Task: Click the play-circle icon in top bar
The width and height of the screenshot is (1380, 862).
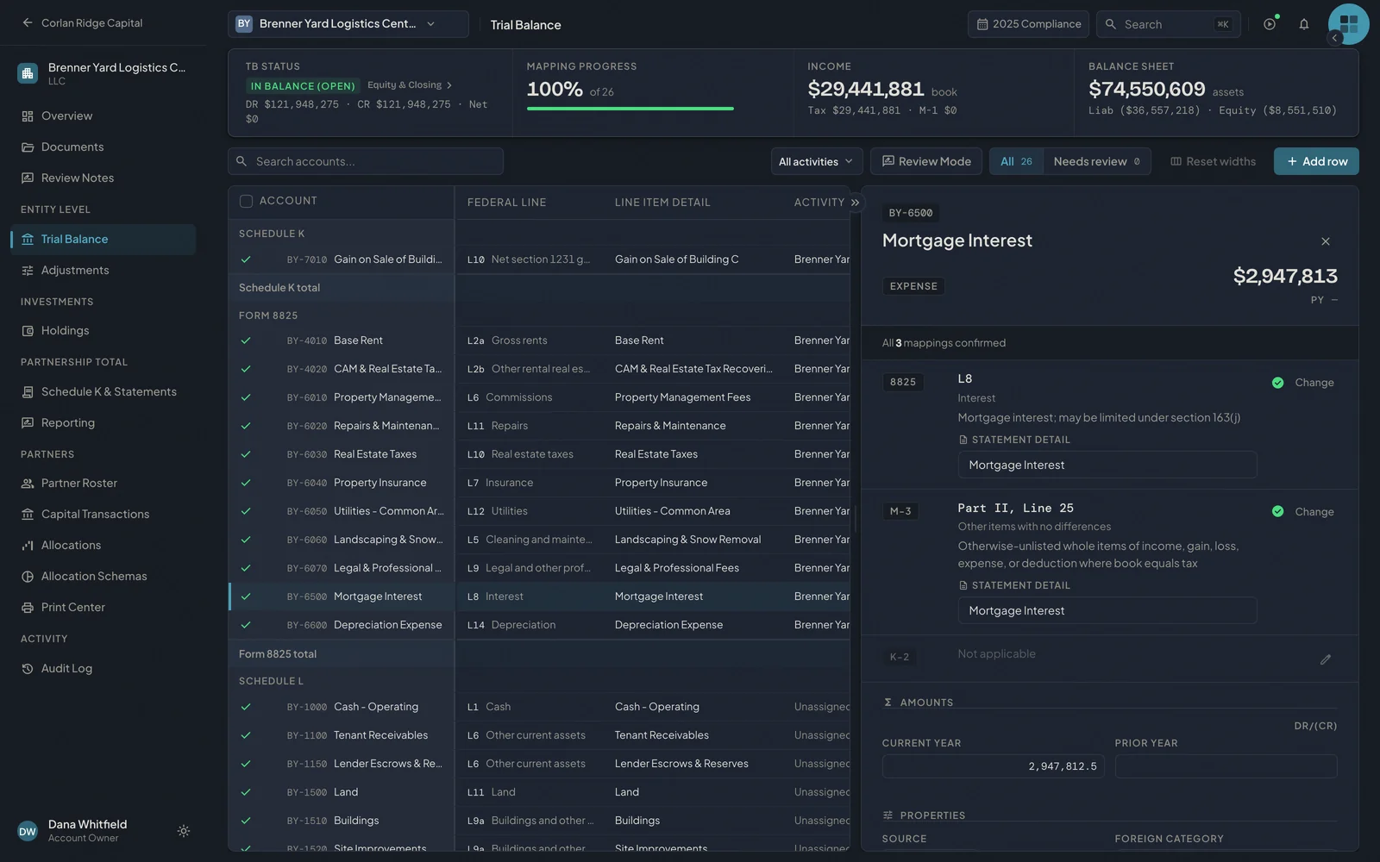Action: pyautogui.click(x=1270, y=24)
